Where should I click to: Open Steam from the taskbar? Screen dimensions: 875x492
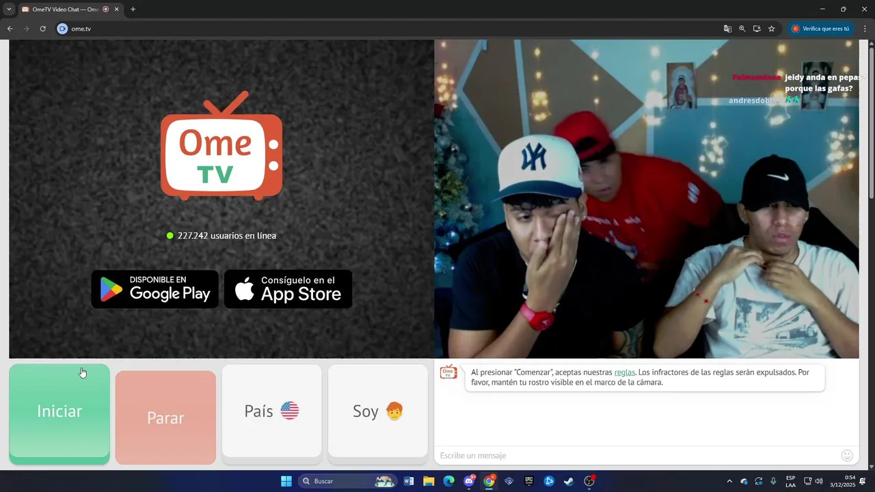[569, 481]
